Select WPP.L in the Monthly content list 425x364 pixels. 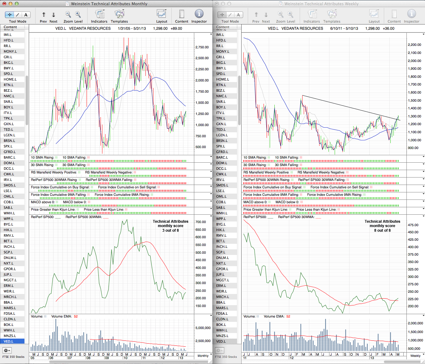click(8, 219)
